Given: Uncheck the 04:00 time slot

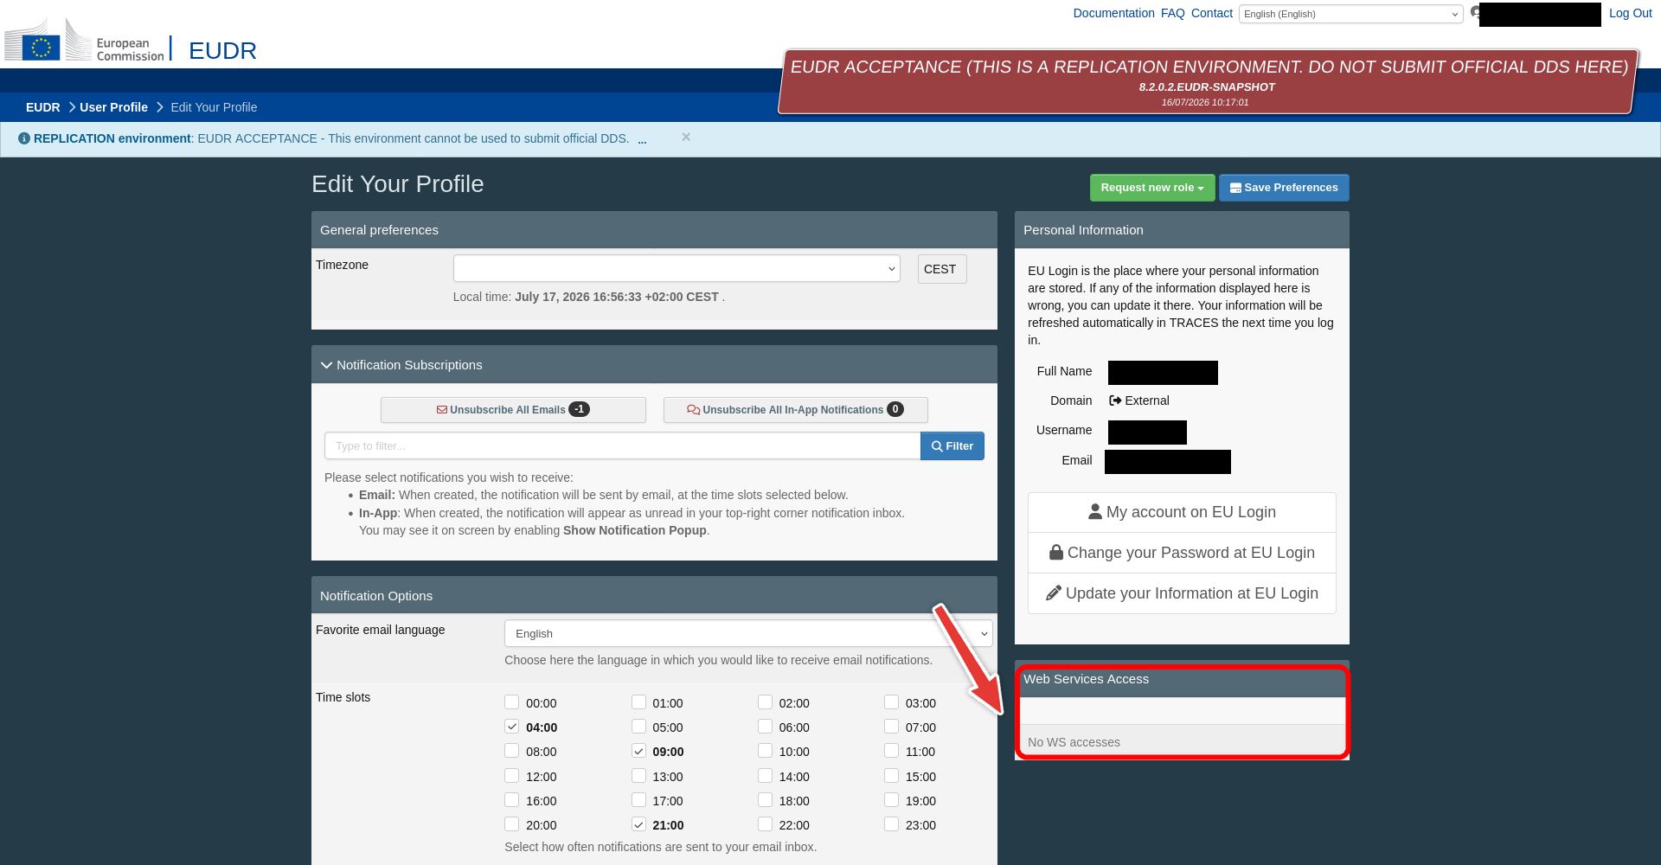Looking at the screenshot, I should (x=512, y=727).
